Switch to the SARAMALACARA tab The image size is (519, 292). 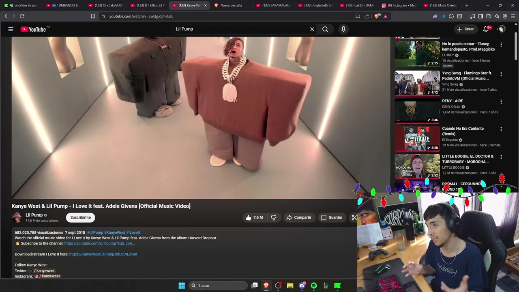pyautogui.click(x=273, y=5)
